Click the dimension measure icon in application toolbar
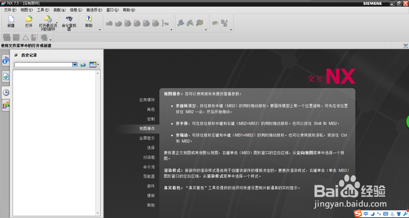 click(165, 23)
